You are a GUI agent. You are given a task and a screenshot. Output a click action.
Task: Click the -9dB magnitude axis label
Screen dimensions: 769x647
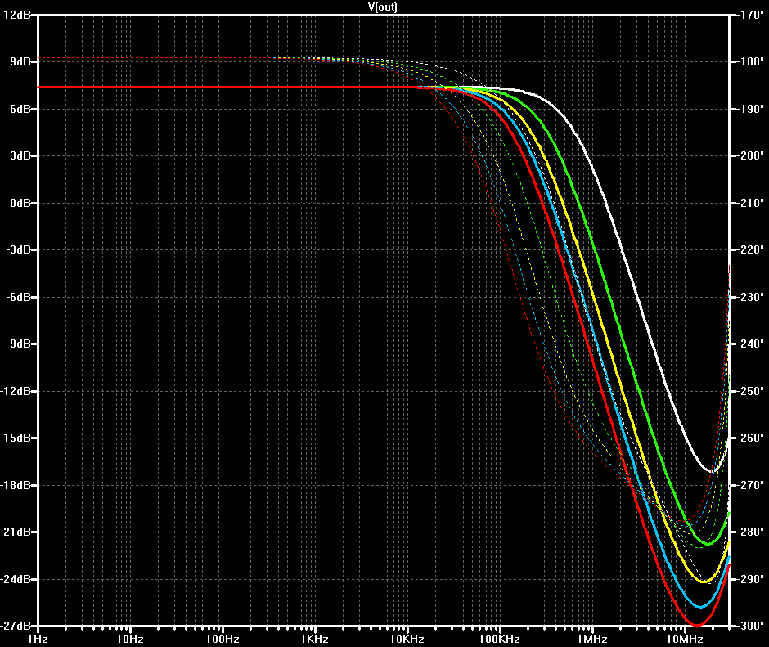[x=19, y=344]
